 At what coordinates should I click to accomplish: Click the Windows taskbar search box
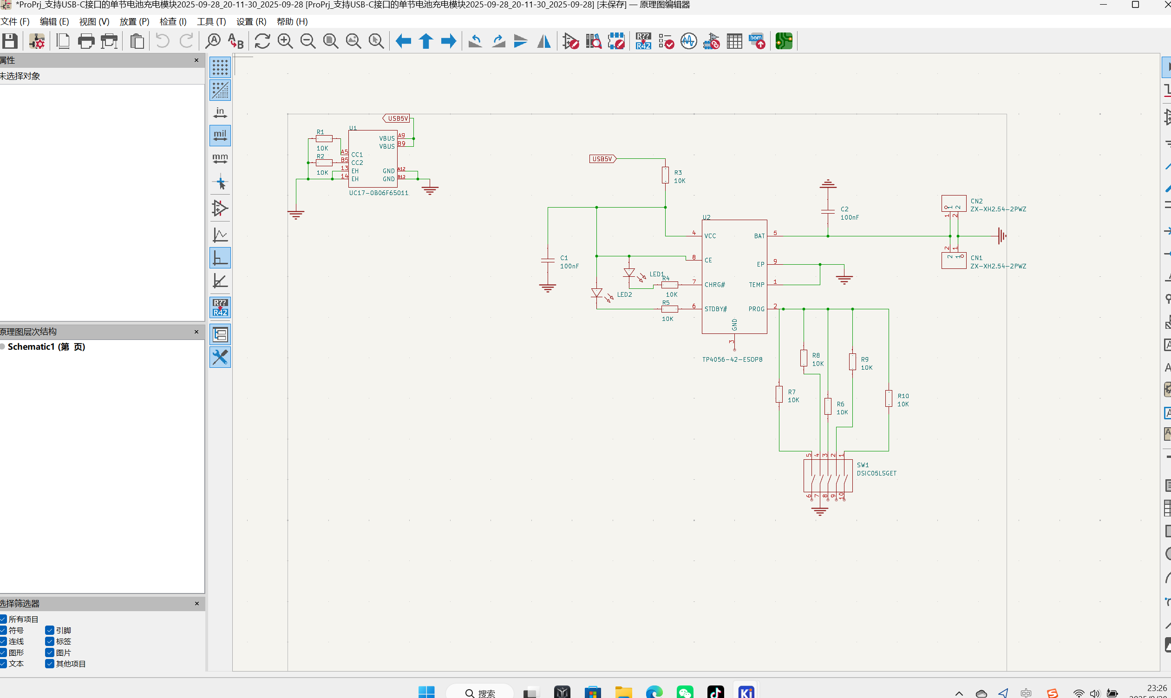[x=479, y=693]
